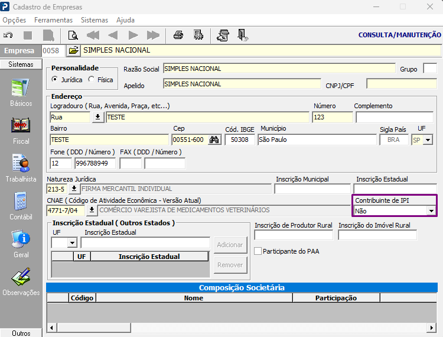Image resolution: width=443 pixels, height=337 pixels.
Task: Select the Jurídica radio button
Action: pos(54,79)
